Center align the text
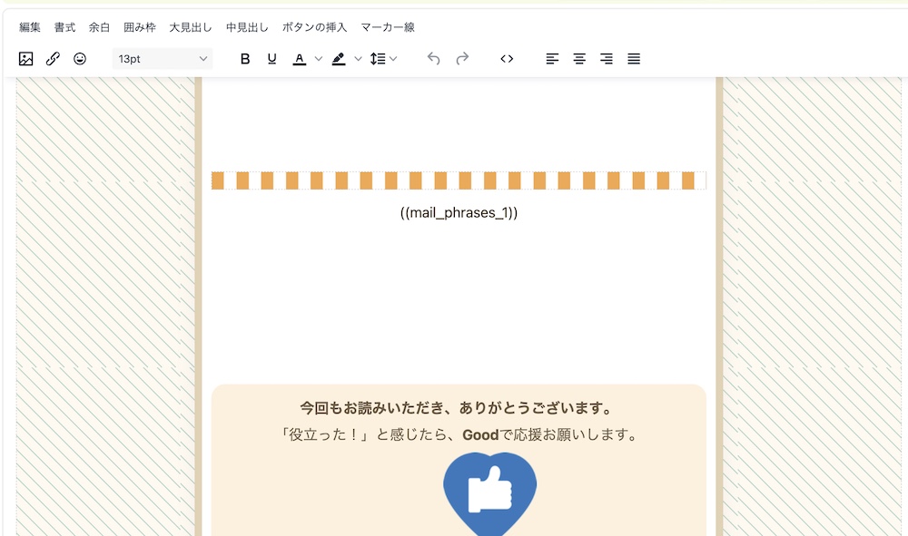This screenshot has width=908, height=536. point(579,59)
